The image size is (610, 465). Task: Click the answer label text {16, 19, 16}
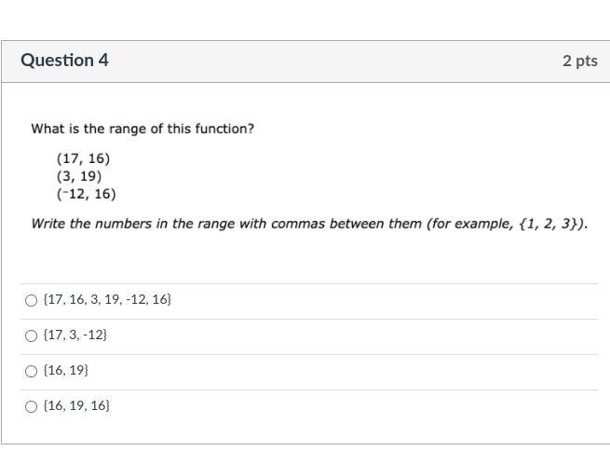tap(76, 405)
